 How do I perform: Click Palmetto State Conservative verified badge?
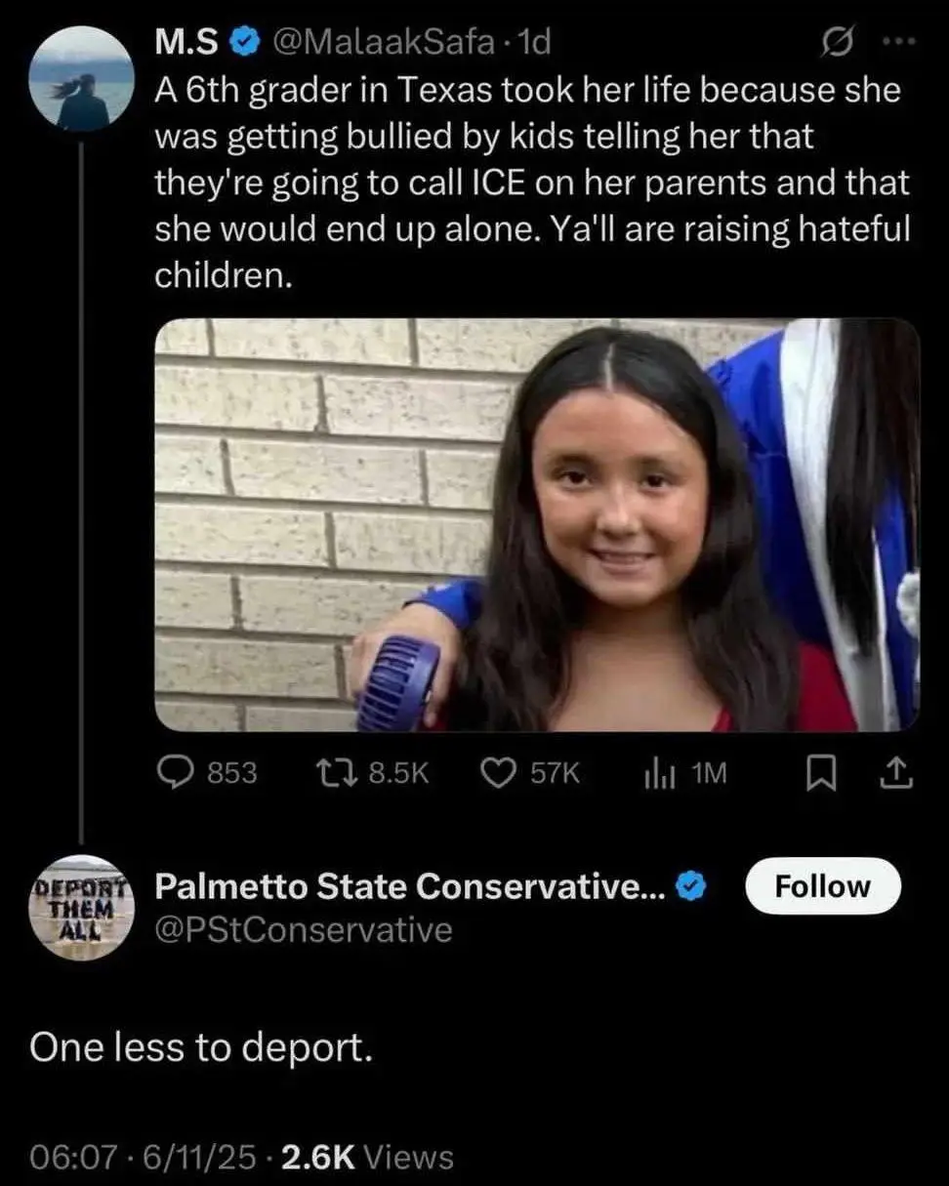click(691, 886)
